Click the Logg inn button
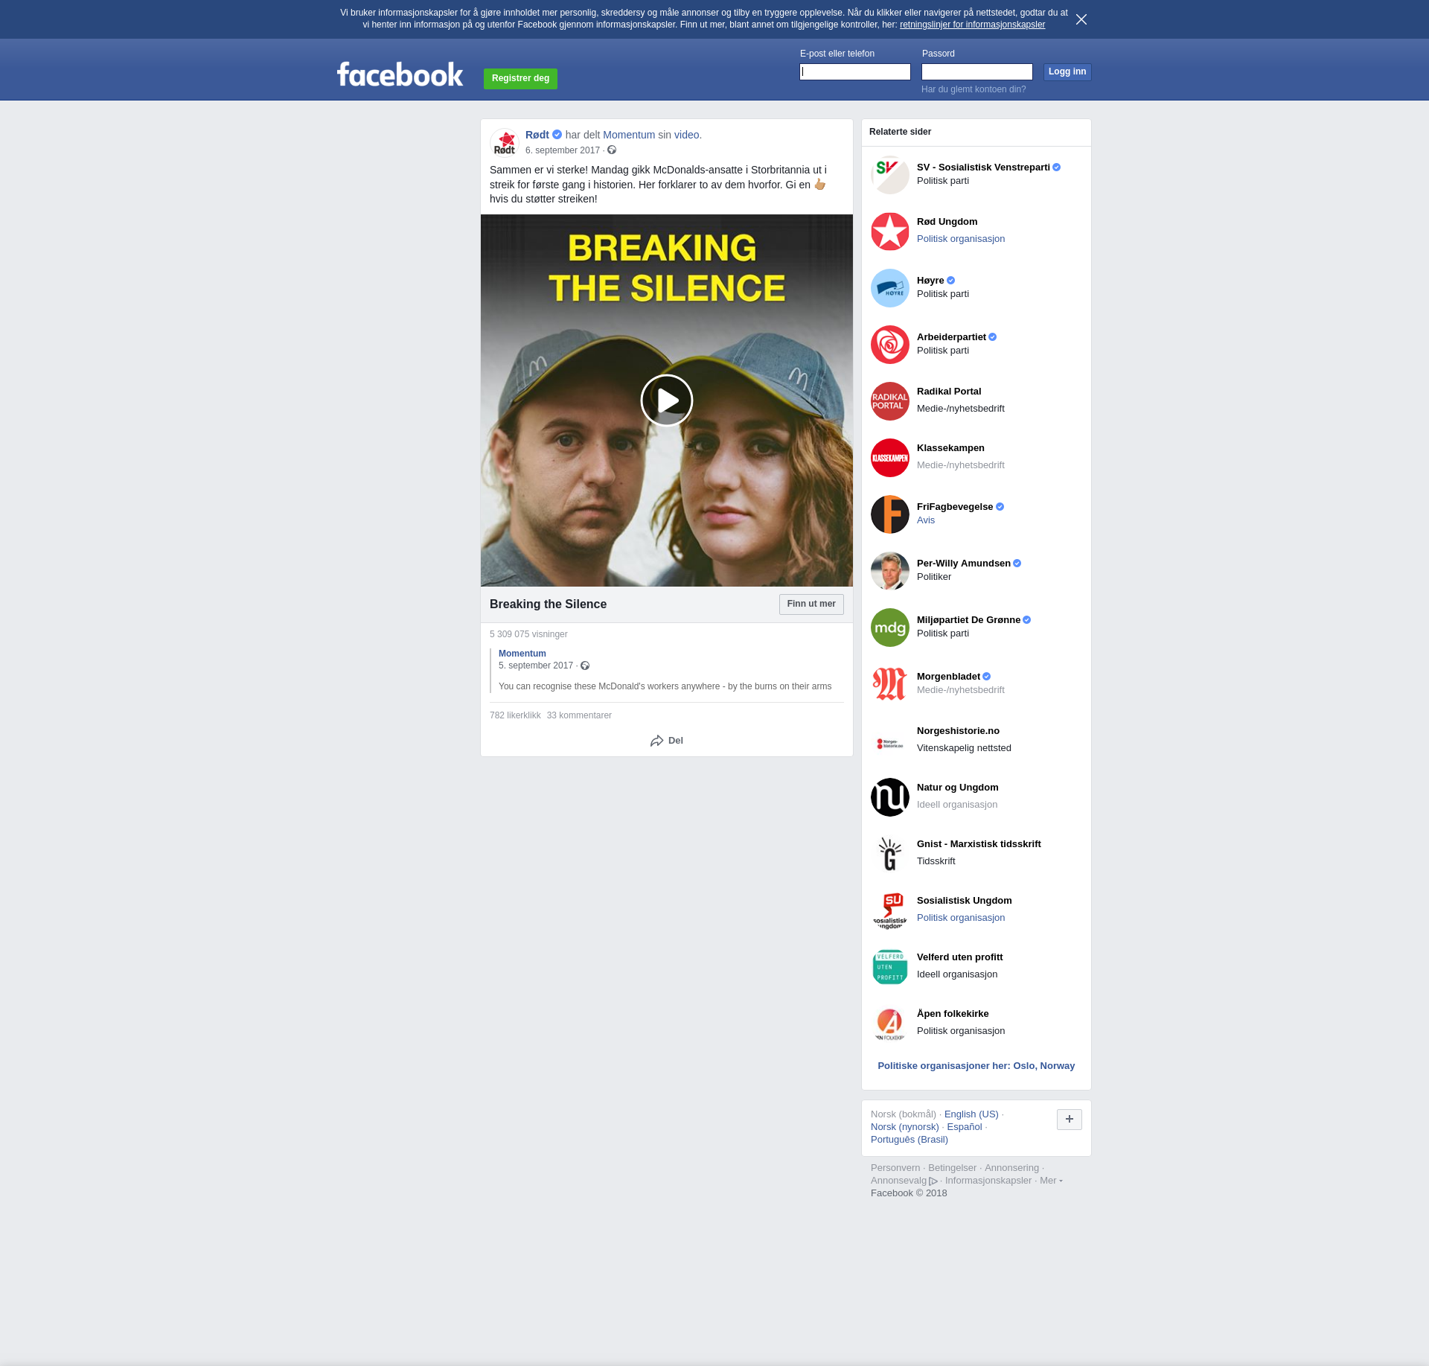Image resolution: width=1429 pixels, height=1366 pixels. (1067, 71)
